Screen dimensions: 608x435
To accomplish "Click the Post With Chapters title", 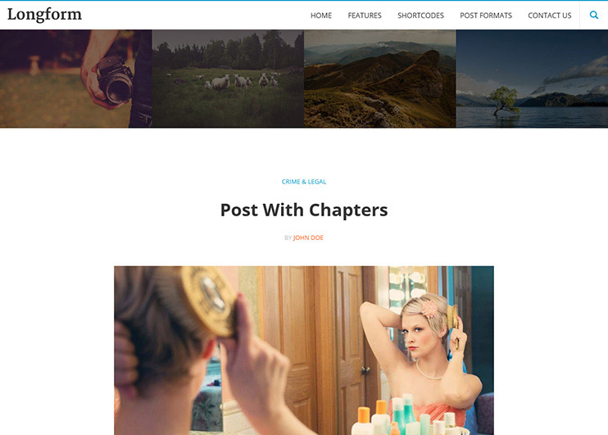I will click(304, 211).
